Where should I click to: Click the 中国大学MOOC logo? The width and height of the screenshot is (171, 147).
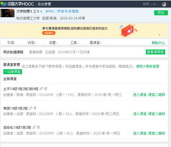pyautogui.click(x=17, y=4)
